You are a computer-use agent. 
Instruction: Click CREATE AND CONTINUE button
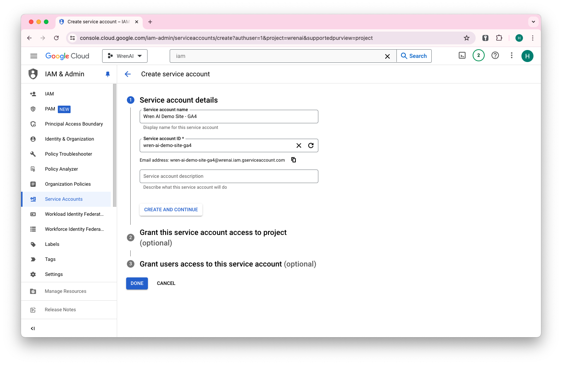pyautogui.click(x=171, y=210)
